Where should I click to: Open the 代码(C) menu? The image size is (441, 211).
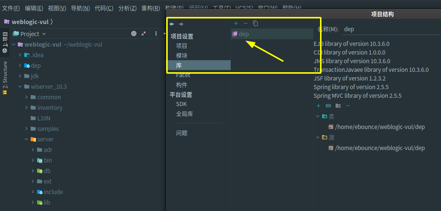coord(104,8)
